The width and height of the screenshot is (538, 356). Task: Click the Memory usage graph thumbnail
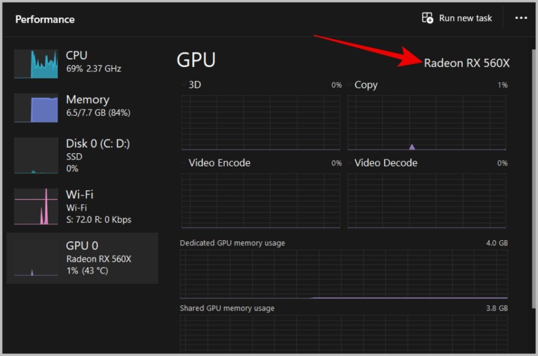pos(36,108)
